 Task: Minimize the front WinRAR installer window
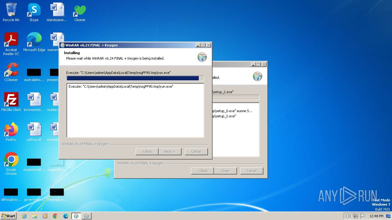[198, 45]
